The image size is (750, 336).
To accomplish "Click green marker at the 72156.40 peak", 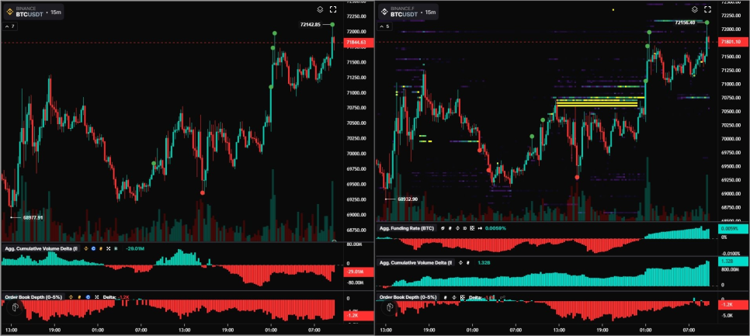I will (x=707, y=23).
